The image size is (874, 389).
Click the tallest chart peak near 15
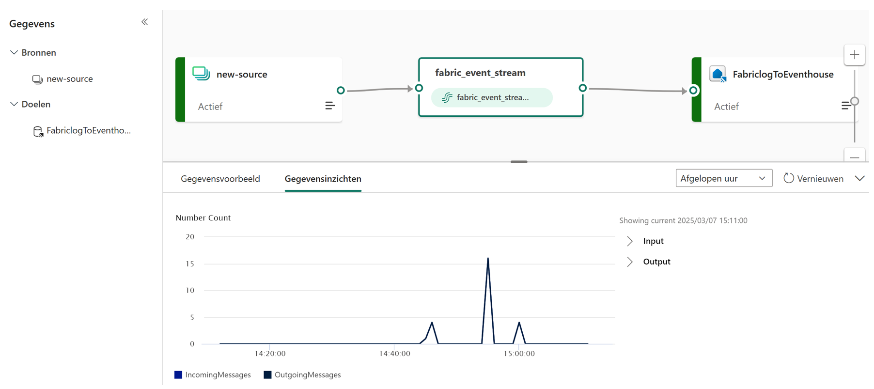coord(488,259)
